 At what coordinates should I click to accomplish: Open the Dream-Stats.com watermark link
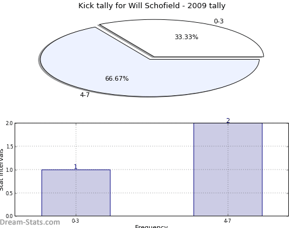[30, 222]
